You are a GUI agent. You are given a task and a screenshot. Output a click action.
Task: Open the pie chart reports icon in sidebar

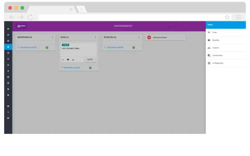(x=8, y=35)
